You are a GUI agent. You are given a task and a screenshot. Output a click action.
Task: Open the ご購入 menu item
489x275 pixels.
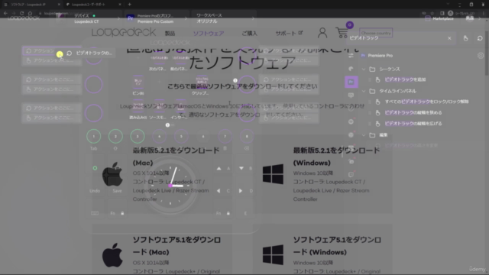coord(250,34)
